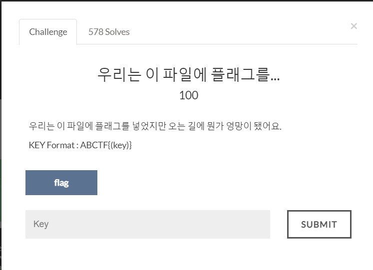The height and width of the screenshot is (270, 373).
Task: Click the word 넣었지만 in description
Action: 149,126
